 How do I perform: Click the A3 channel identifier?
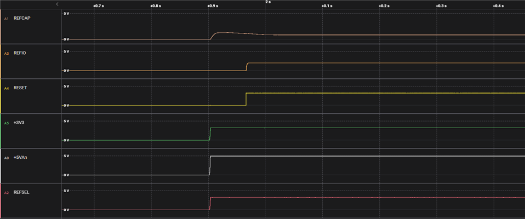(6, 53)
